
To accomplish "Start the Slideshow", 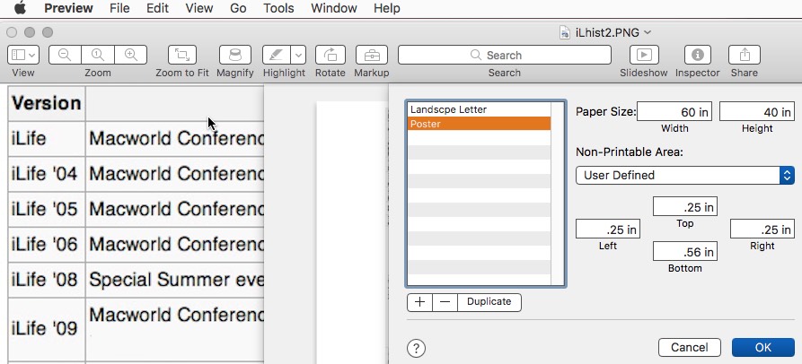I will [x=644, y=55].
